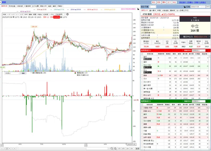Screen dimensions: 211x151
Task: Set chart range to 1年
Action: click(x=127, y=149)
